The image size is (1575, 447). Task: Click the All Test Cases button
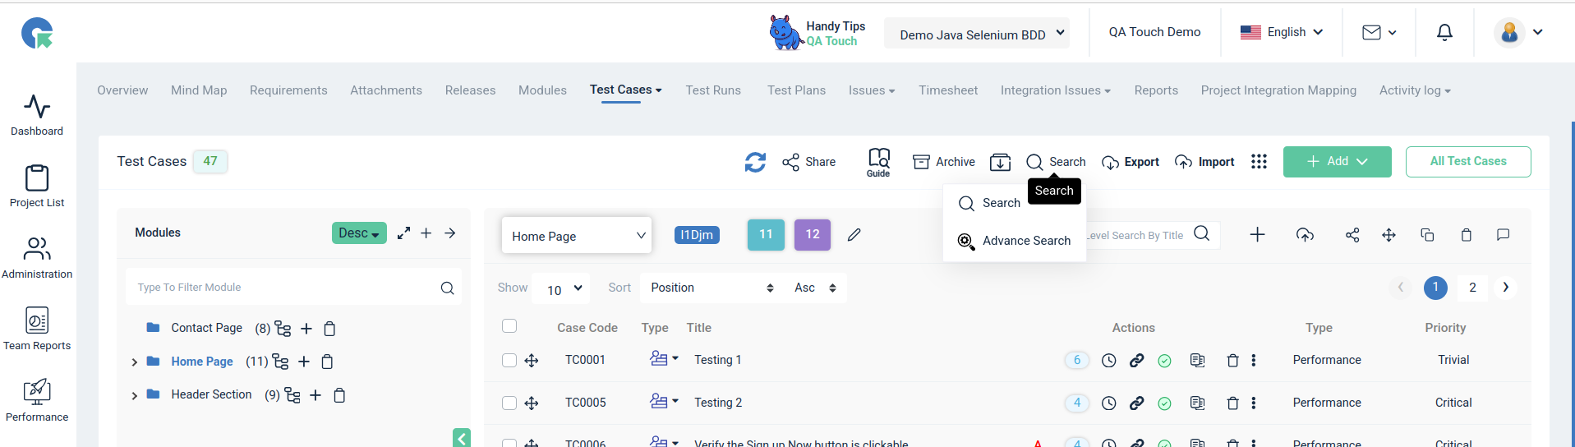point(1468,162)
